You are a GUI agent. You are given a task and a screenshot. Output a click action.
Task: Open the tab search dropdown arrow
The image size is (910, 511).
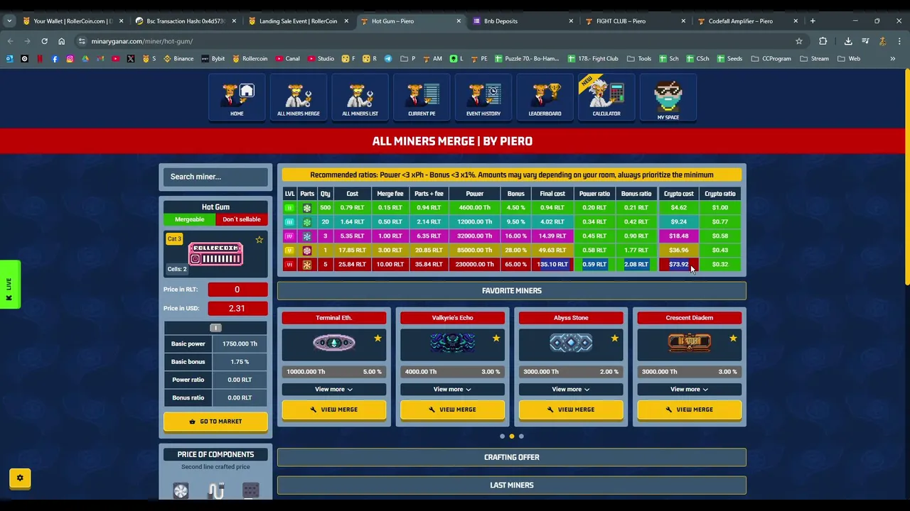[9, 21]
